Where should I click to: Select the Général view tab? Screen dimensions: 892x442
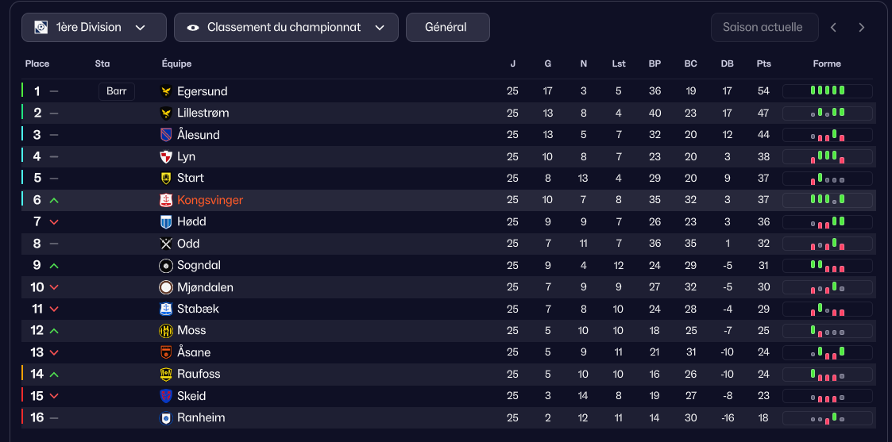pos(447,28)
